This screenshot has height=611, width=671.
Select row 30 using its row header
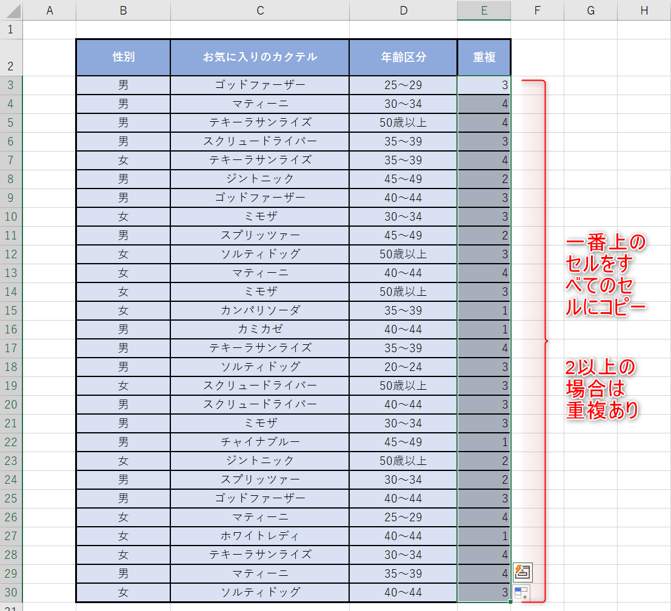click(11, 592)
